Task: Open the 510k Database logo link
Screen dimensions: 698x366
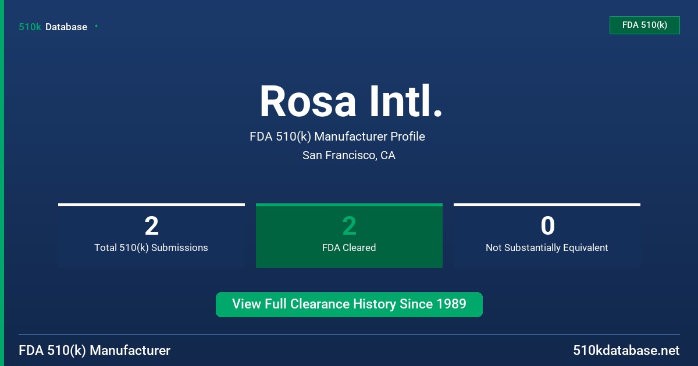Action: coord(53,27)
